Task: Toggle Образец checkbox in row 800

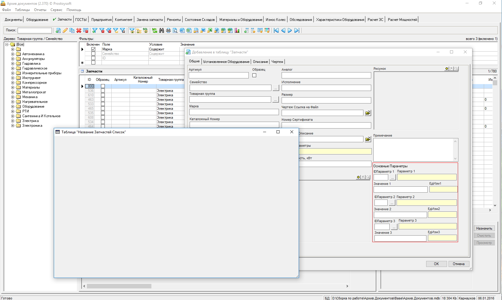Action: [x=103, y=86]
